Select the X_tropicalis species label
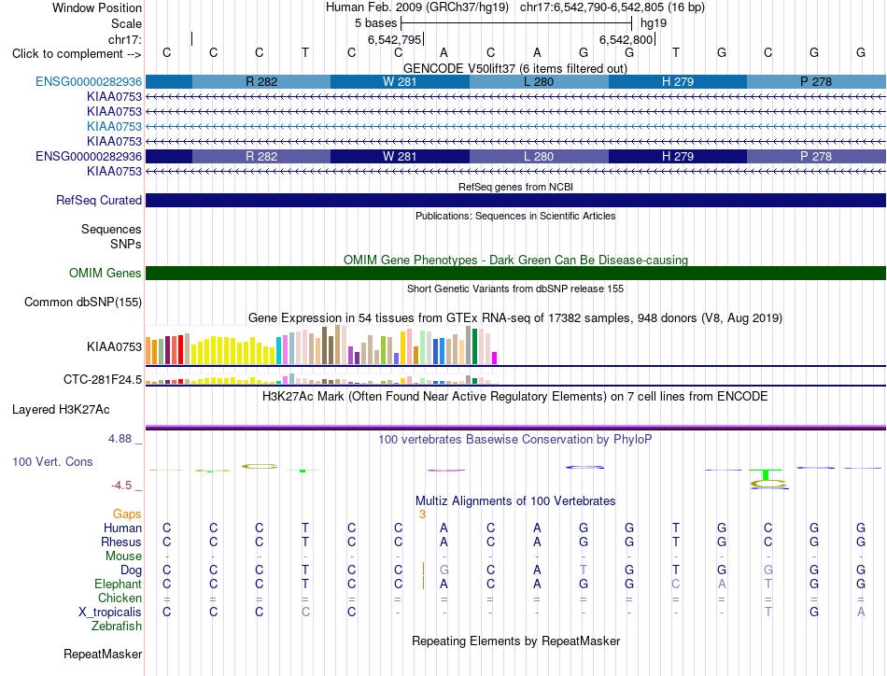Screen dimensions: 887x676 pos(110,613)
